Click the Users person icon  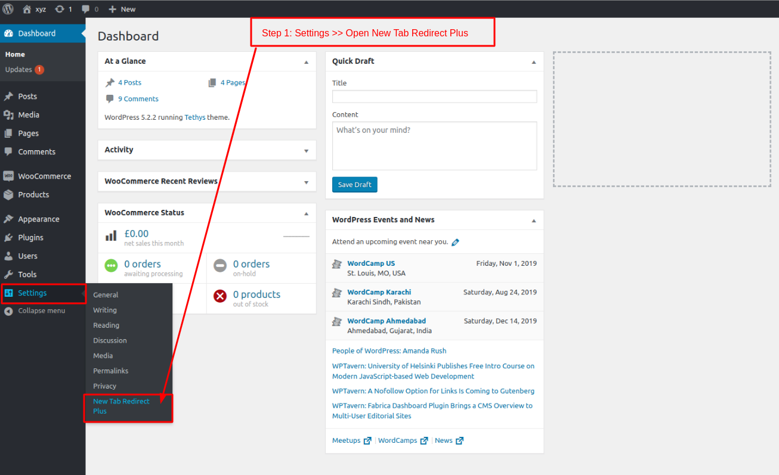8,256
